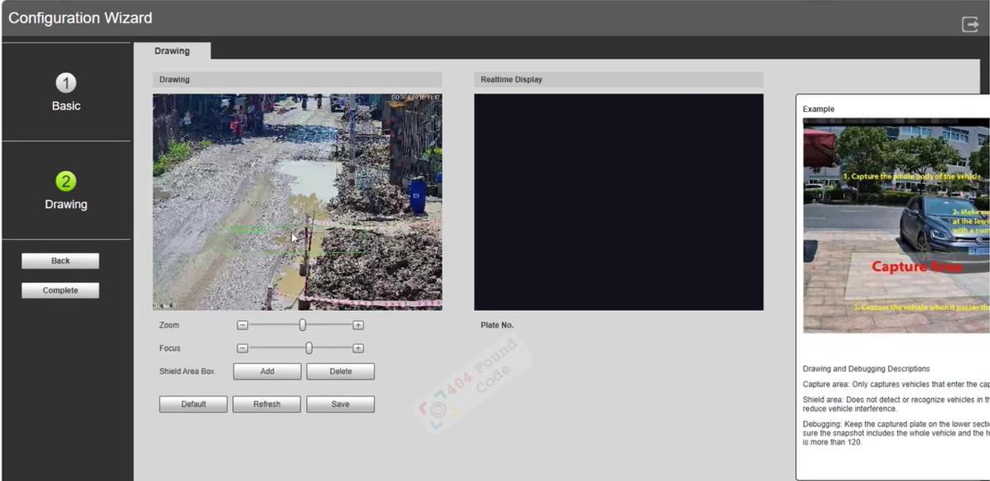Click the Focus slider handle
Viewport: 990px width, 481px height.
(x=308, y=348)
